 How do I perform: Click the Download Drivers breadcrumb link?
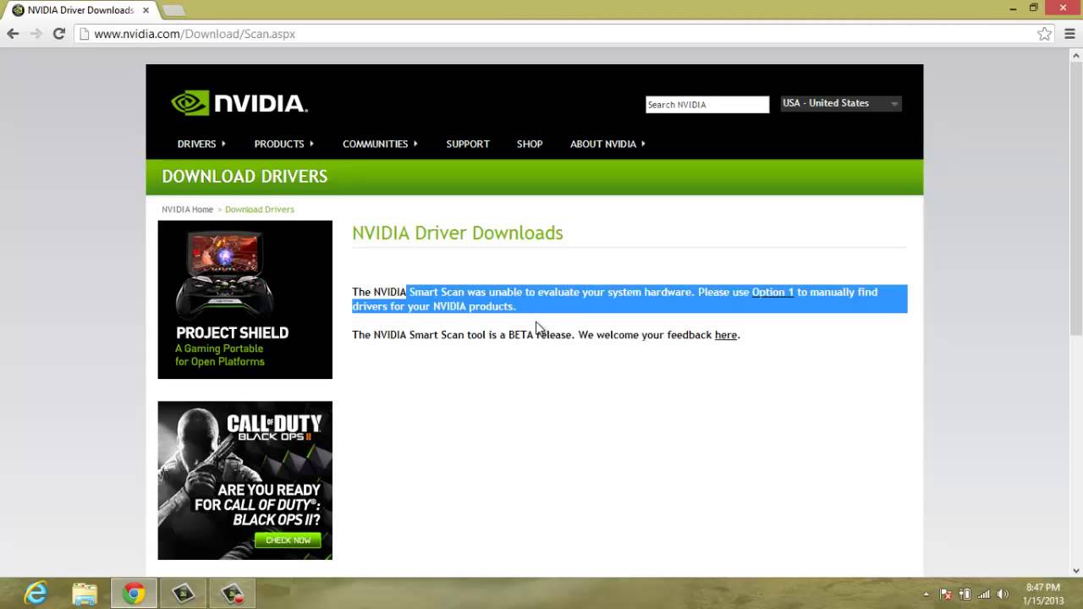(260, 209)
